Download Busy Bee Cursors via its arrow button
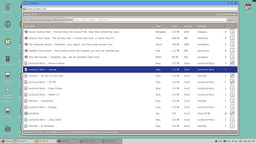Screen dimensions: 256x144 [x=232, y=57]
